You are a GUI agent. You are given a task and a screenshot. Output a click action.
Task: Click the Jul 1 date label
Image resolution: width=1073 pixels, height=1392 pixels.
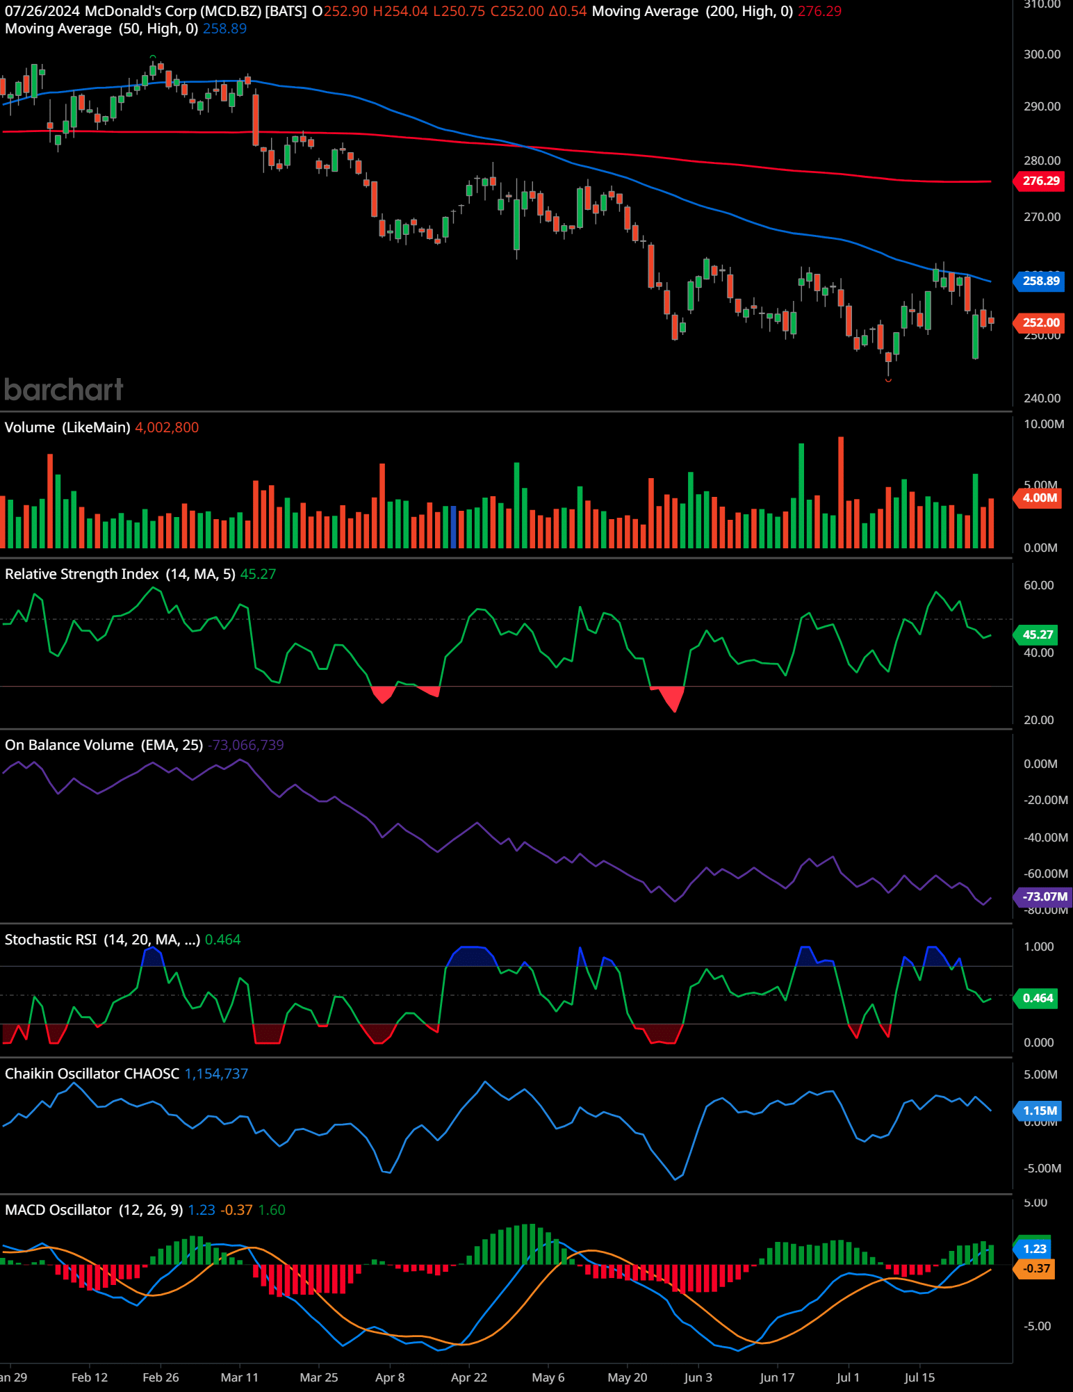[x=849, y=1377]
